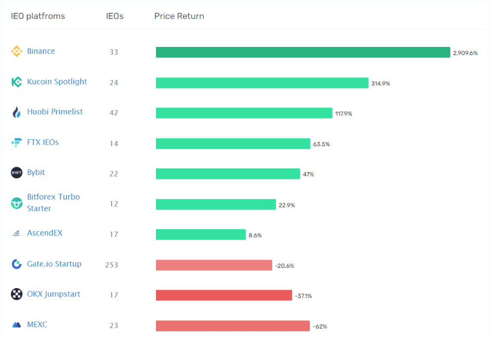Click the MEXC mountain logo icon

tap(16, 325)
